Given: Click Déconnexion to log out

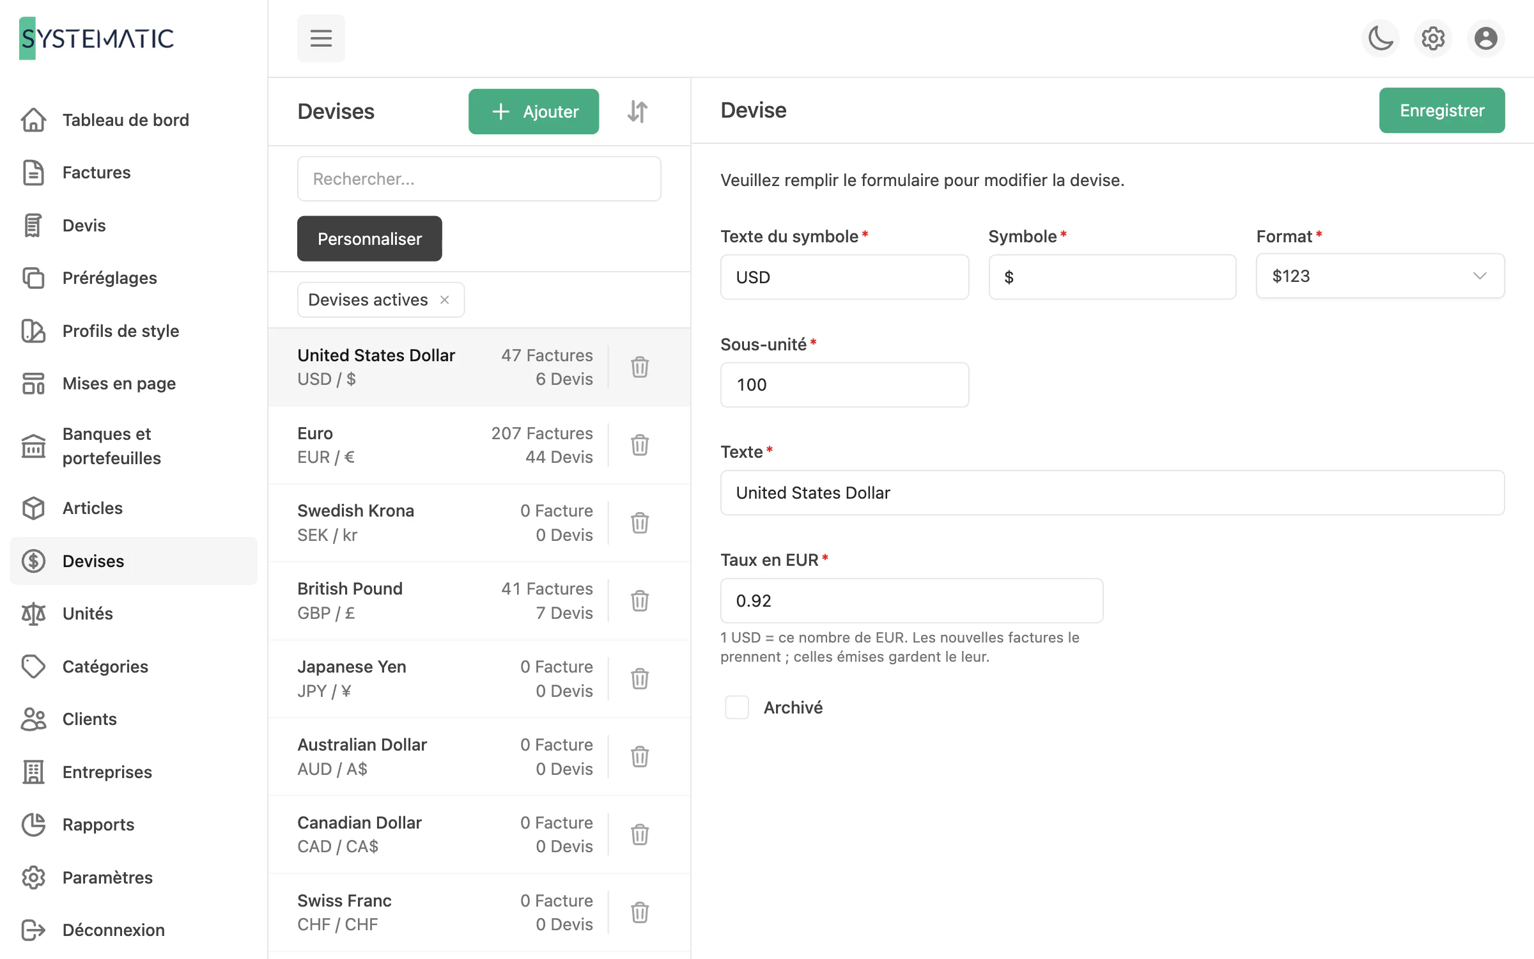Looking at the screenshot, I should click(x=133, y=930).
